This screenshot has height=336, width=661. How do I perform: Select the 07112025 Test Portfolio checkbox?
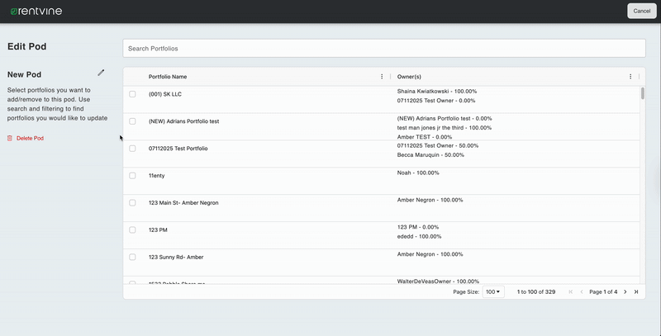click(x=132, y=149)
